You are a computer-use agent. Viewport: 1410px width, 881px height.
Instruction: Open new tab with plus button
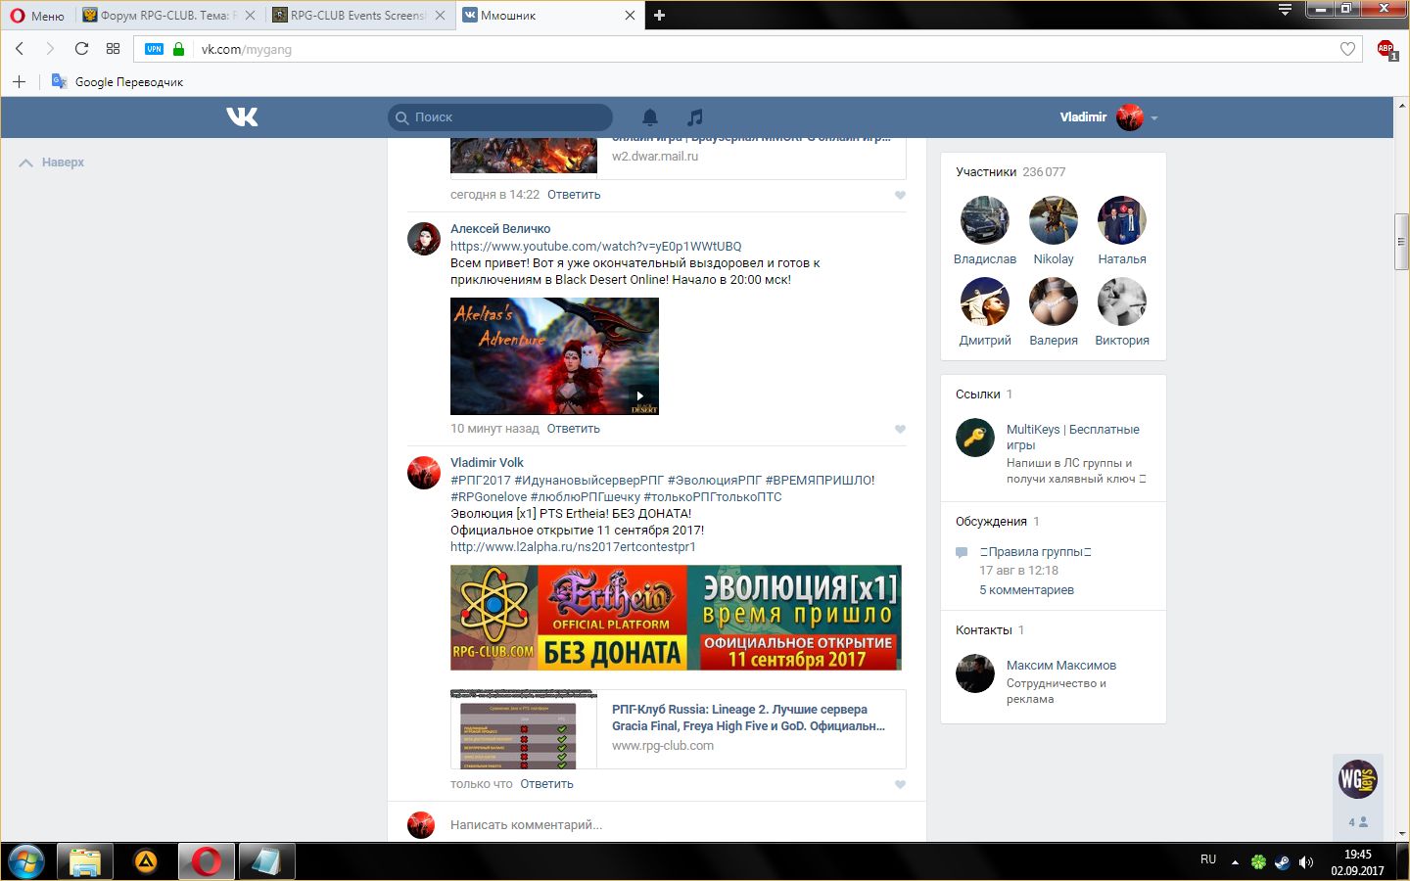tap(659, 15)
